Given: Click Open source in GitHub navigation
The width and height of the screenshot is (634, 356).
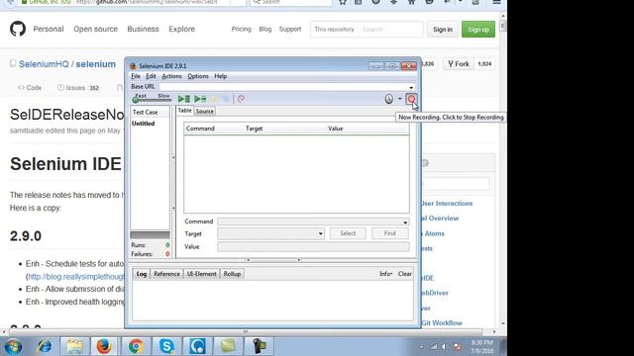Looking at the screenshot, I should pos(95,29).
